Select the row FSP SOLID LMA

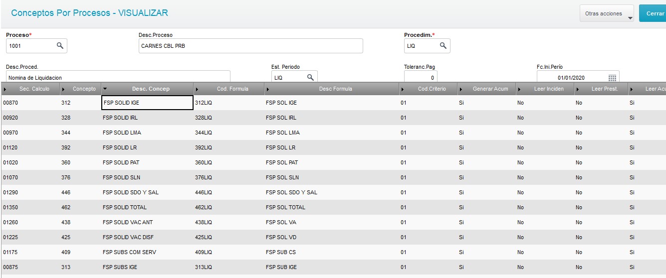[333, 133]
